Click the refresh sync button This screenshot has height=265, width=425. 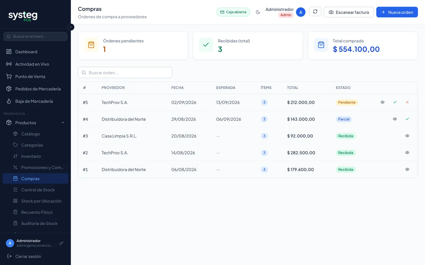[x=315, y=12]
